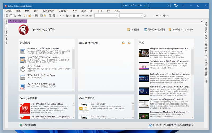Click the Delphi helmet logo
This screenshot has height=133, width=212.
tap(24, 30)
